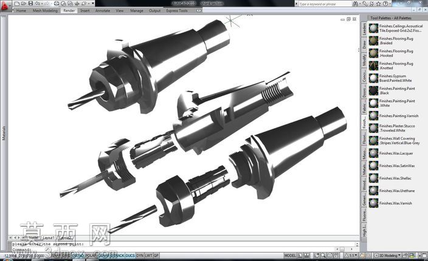Select Finishes.Painting.Paint.Black swatch
This screenshot has height=261, width=428.
coord(374,90)
